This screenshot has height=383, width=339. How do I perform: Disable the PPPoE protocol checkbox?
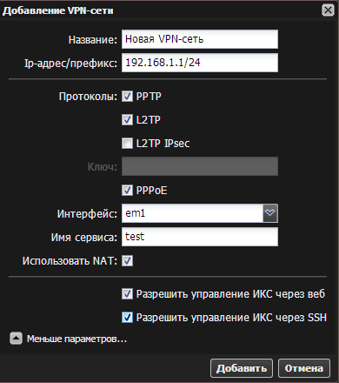(x=127, y=191)
